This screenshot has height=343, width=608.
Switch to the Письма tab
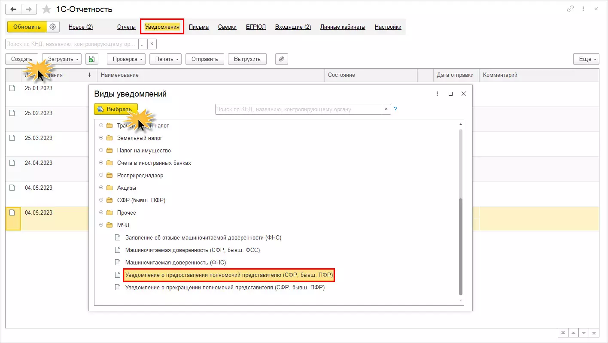(199, 27)
